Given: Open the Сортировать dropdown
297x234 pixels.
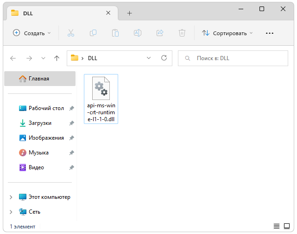Looking at the screenshot, I should click(227, 33).
